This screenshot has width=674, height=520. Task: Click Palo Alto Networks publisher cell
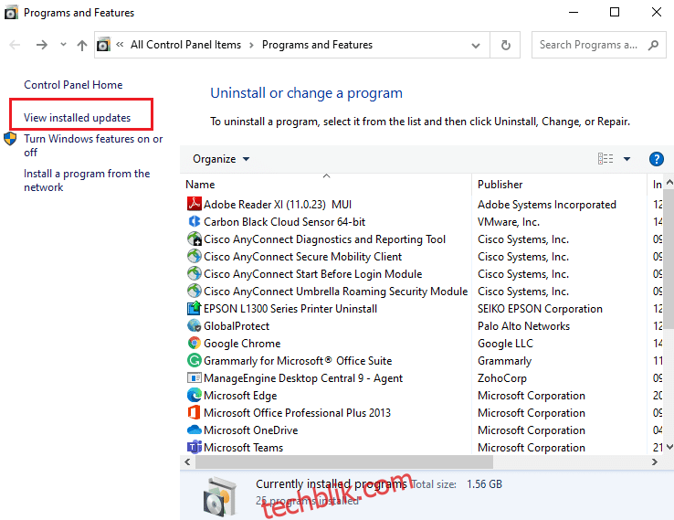click(x=523, y=326)
